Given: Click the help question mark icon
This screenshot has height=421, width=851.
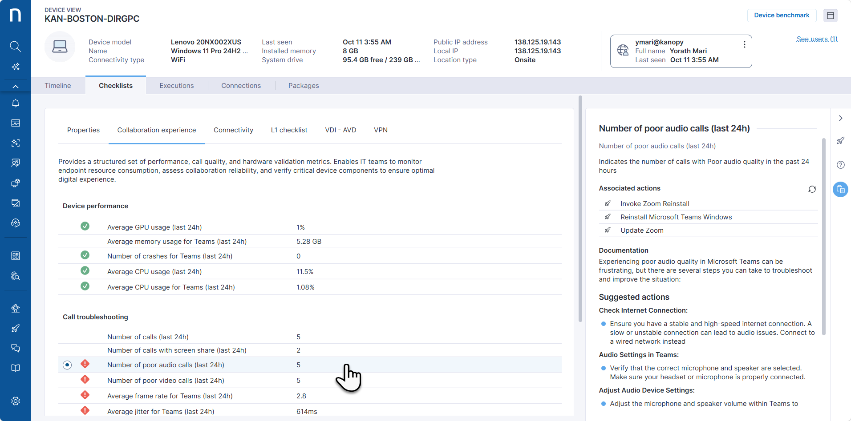Looking at the screenshot, I should tap(841, 165).
